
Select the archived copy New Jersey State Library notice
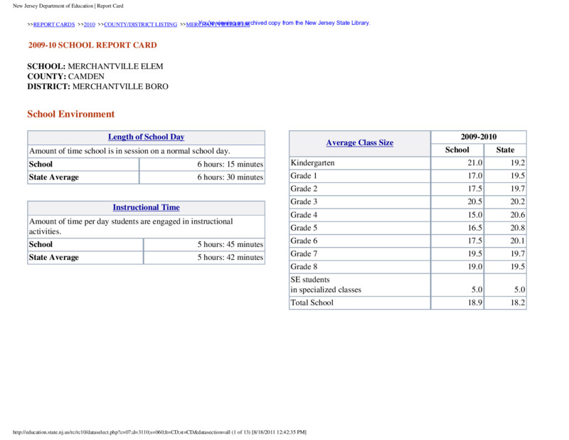284,23
